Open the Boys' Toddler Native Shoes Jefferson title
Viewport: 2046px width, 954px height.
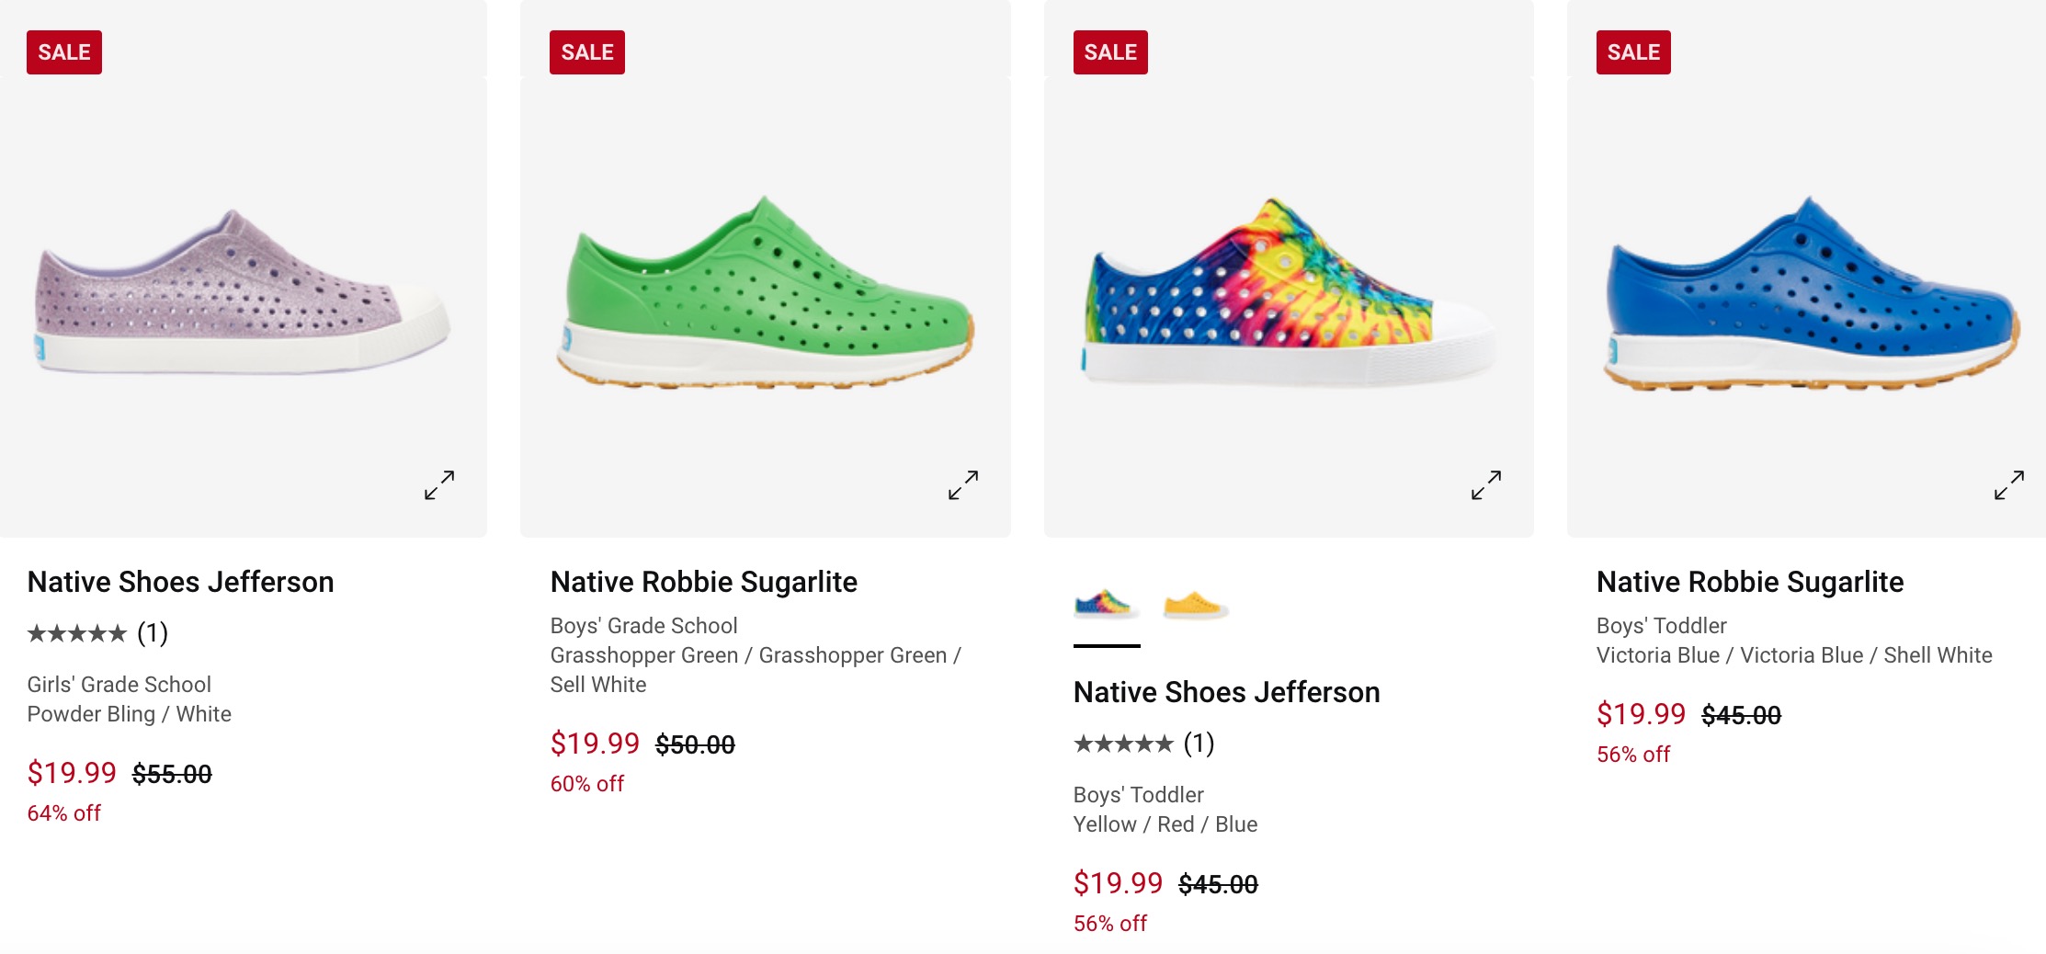point(1226,692)
